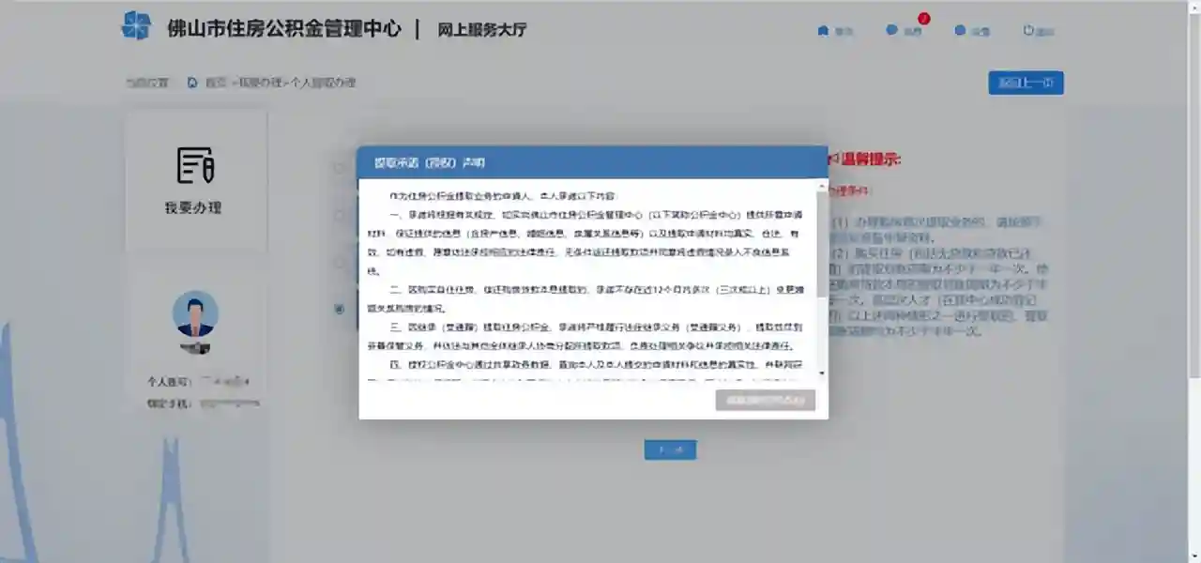Open messages via the chat bubble icon
The width and height of the screenshot is (1201, 563).
tap(891, 31)
